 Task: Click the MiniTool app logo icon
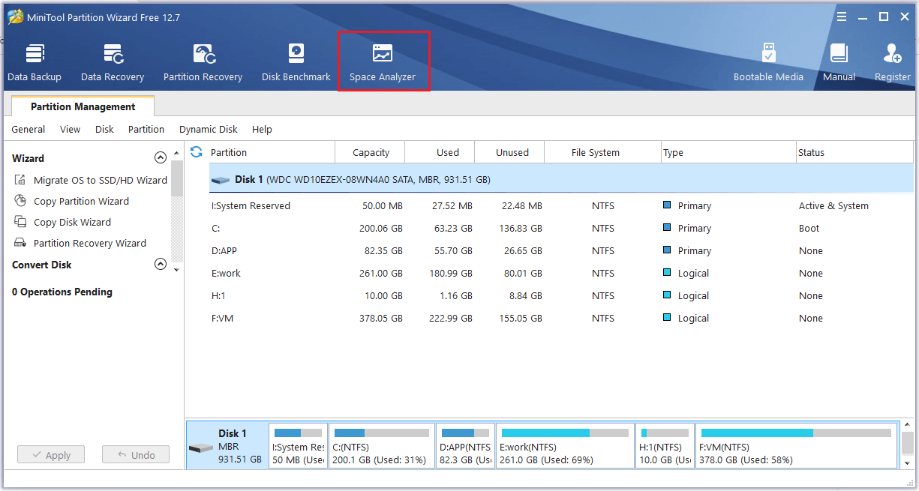pyautogui.click(x=14, y=17)
